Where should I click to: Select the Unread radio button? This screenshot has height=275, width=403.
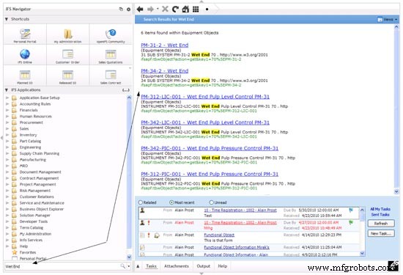[x=212, y=202]
